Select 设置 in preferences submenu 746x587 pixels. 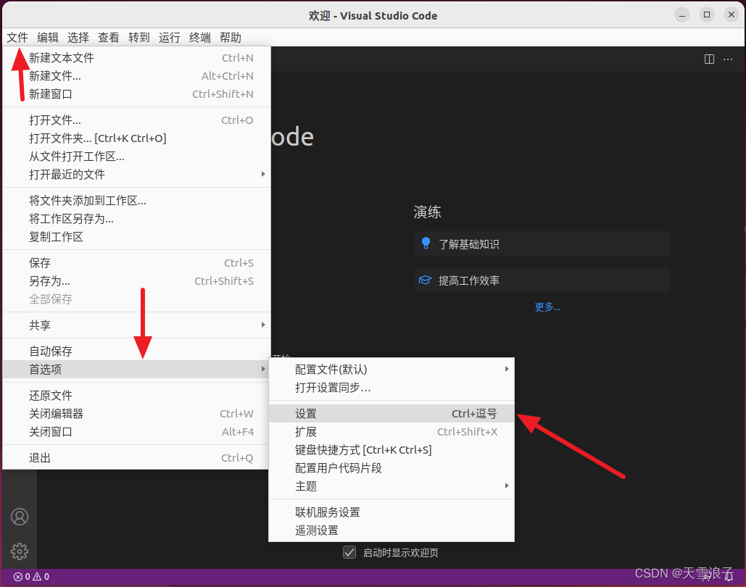[391, 413]
